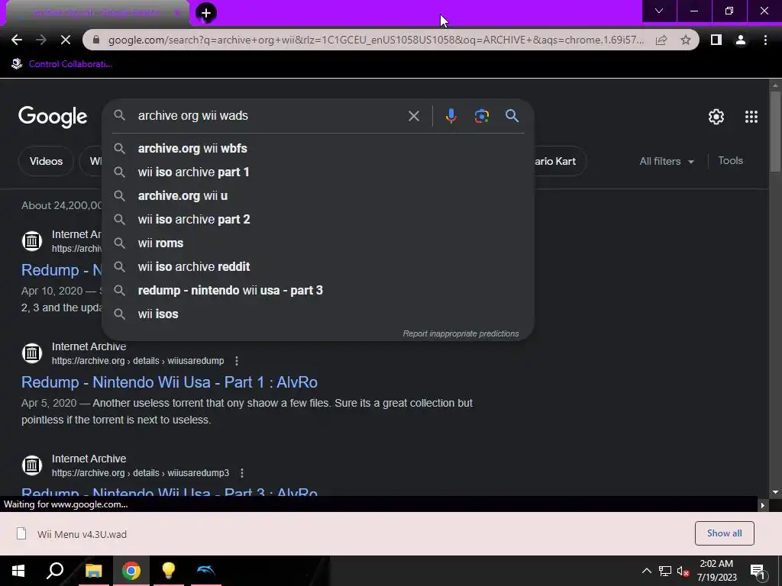Screen dimensions: 782x586
Task: Select suggestion wii roms
Action: point(318,243)
